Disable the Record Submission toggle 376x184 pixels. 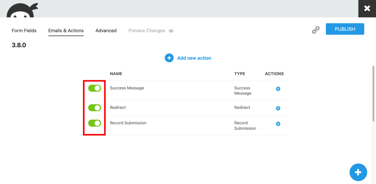[x=94, y=123]
